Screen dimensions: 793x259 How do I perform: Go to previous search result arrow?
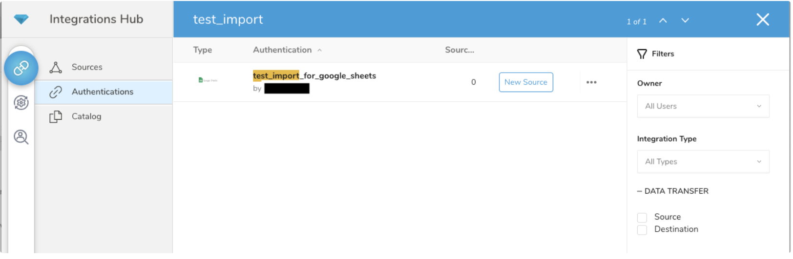(x=663, y=20)
